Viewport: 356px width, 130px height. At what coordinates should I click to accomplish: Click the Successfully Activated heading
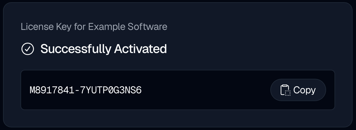pos(104,49)
